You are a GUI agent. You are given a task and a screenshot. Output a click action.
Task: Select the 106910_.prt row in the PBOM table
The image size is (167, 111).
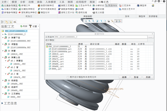(99, 54)
